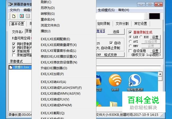Toggle the second 同时录制 checkbox (second row)
The width and height of the screenshot is (172, 119).
14,48
